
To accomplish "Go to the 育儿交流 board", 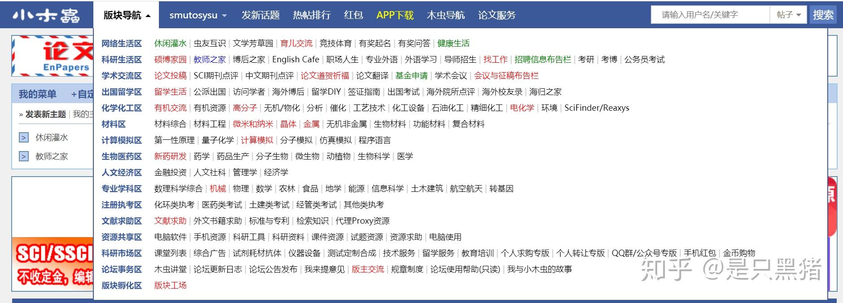I will coord(296,43).
